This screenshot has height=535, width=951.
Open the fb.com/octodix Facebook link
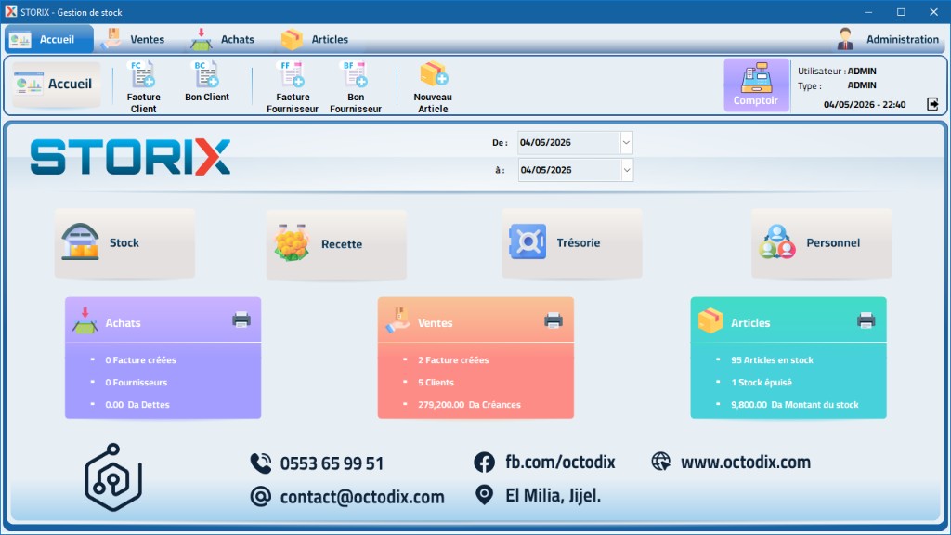[560, 463]
